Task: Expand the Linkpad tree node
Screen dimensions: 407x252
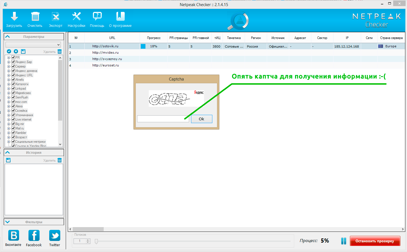Action: tap(9, 89)
